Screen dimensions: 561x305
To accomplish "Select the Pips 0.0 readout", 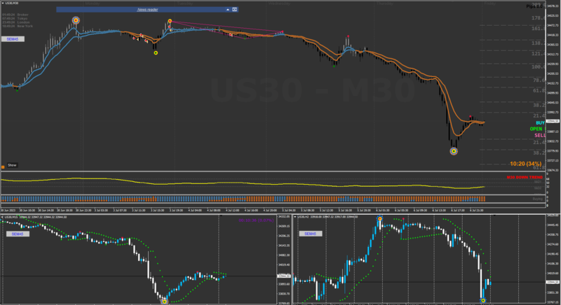I will click(534, 6).
